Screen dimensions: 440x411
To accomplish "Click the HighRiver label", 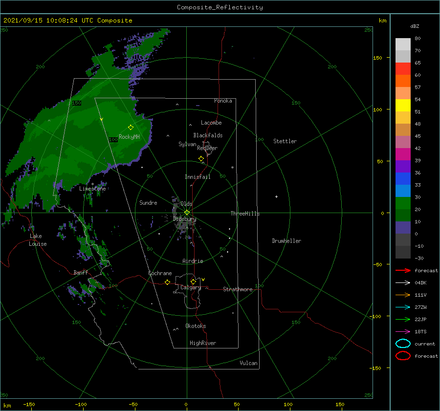I will click(x=203, y=343).
